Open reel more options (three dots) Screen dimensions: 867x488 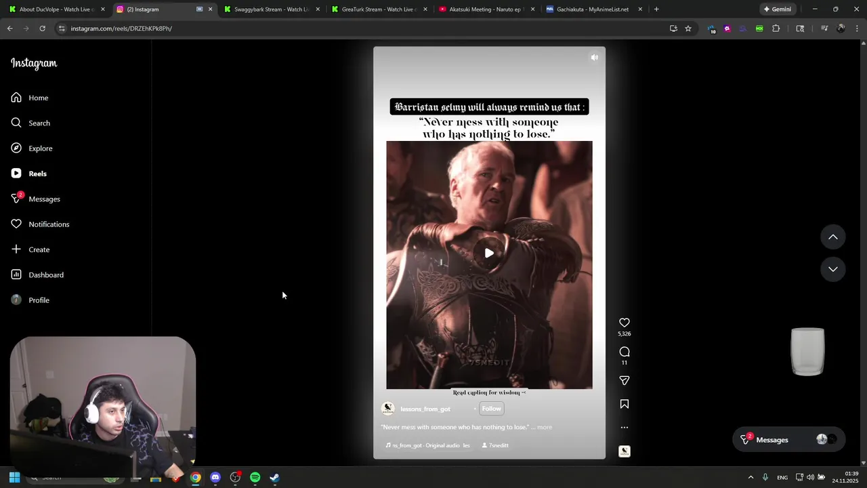625,428
